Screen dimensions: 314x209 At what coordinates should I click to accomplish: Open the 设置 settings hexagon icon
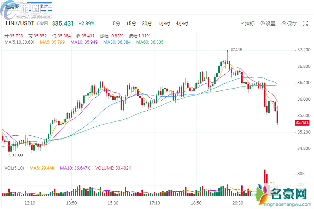coord(262,24)
